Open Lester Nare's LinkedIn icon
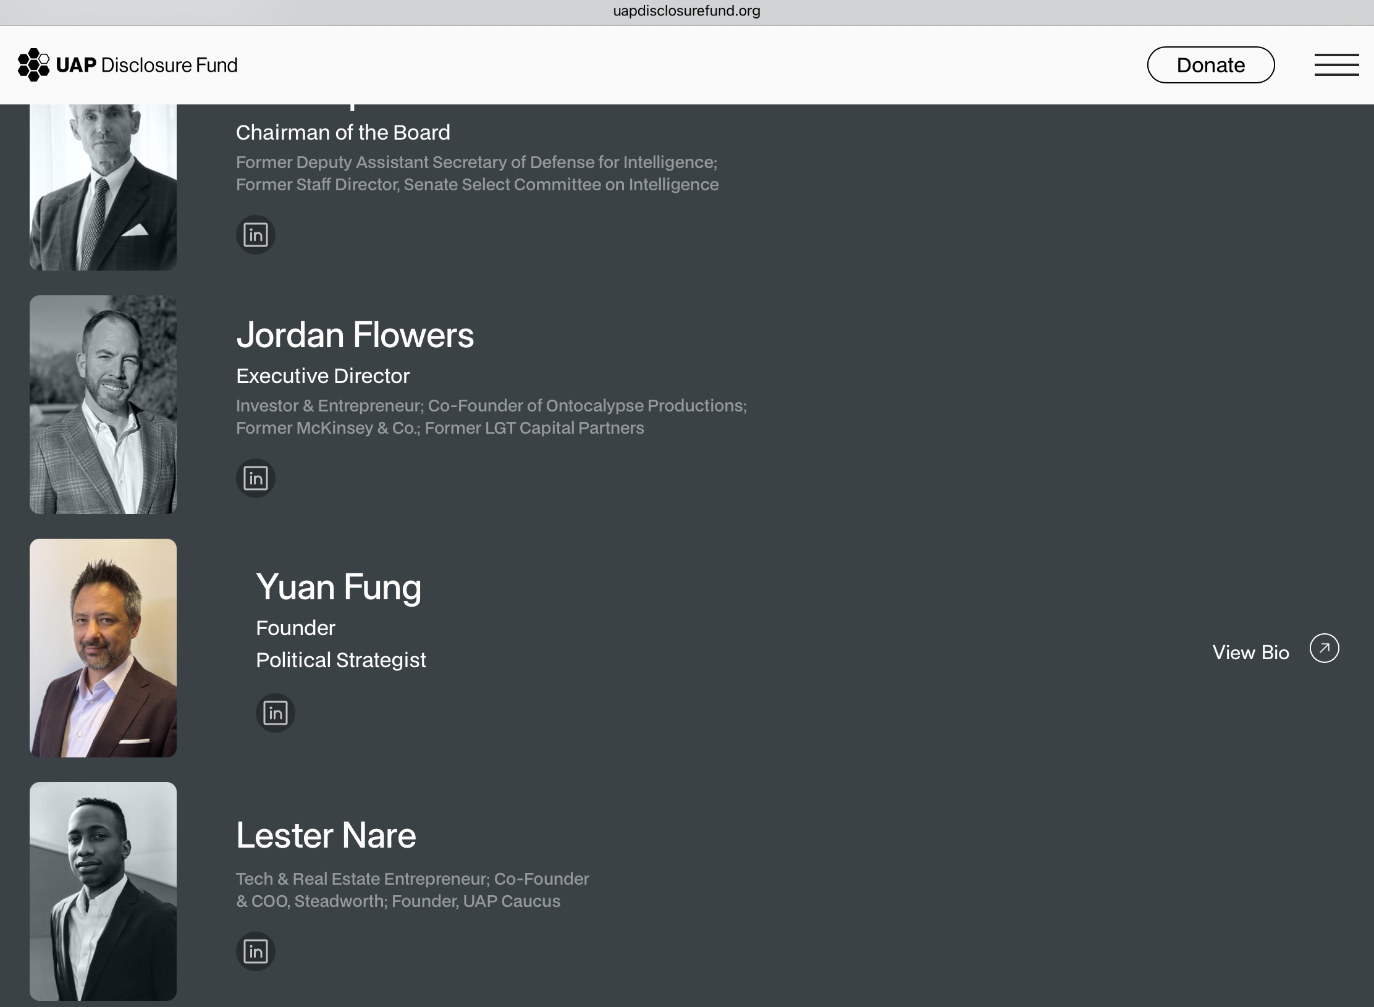Image resolution: width=1374 pixels, height=1007 pixels. (x=255, y=951)
